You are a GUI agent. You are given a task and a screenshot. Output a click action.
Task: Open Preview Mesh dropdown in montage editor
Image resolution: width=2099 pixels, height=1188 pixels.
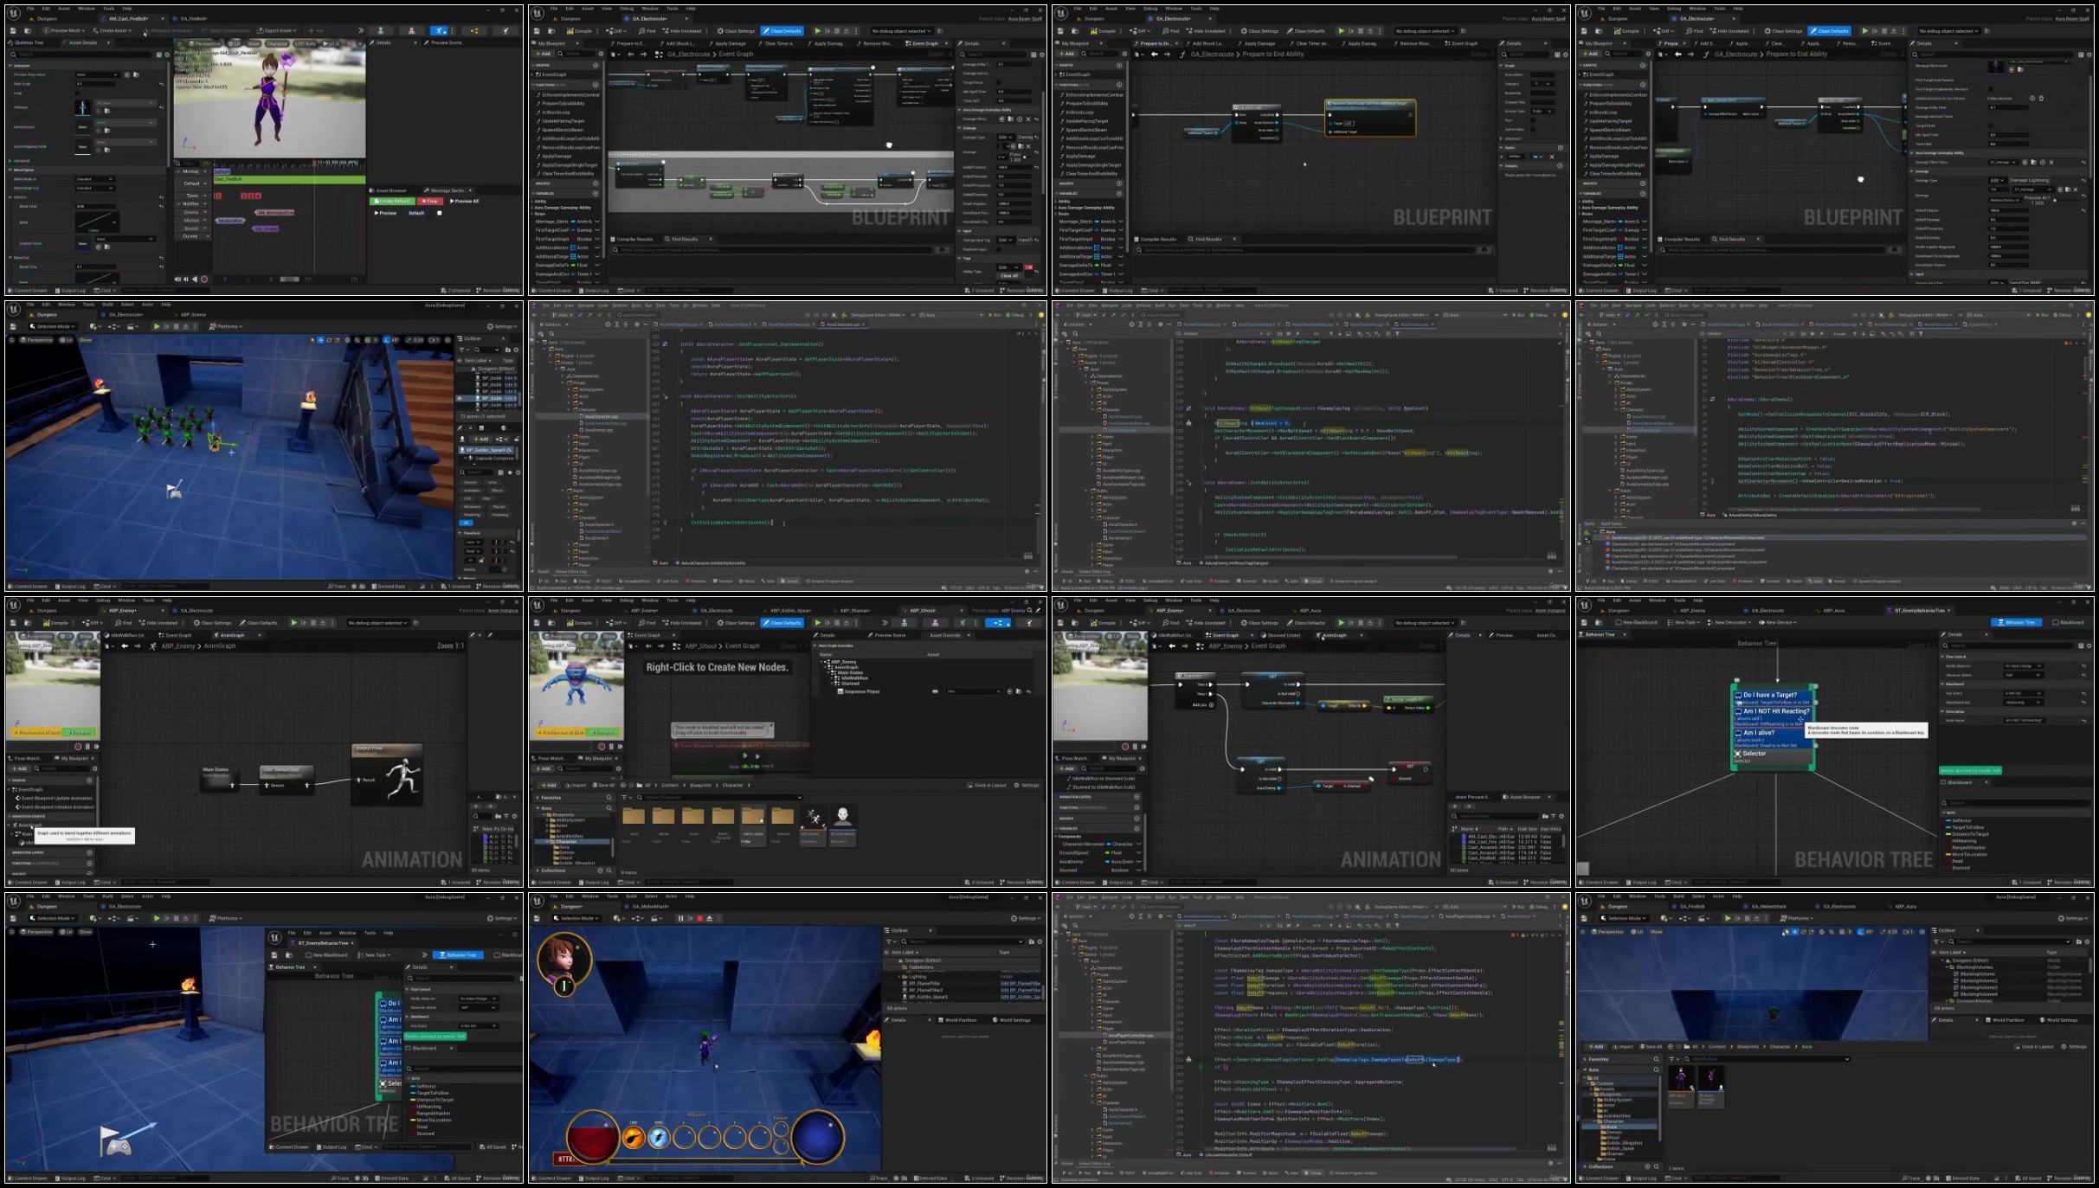tap(64, 30)
